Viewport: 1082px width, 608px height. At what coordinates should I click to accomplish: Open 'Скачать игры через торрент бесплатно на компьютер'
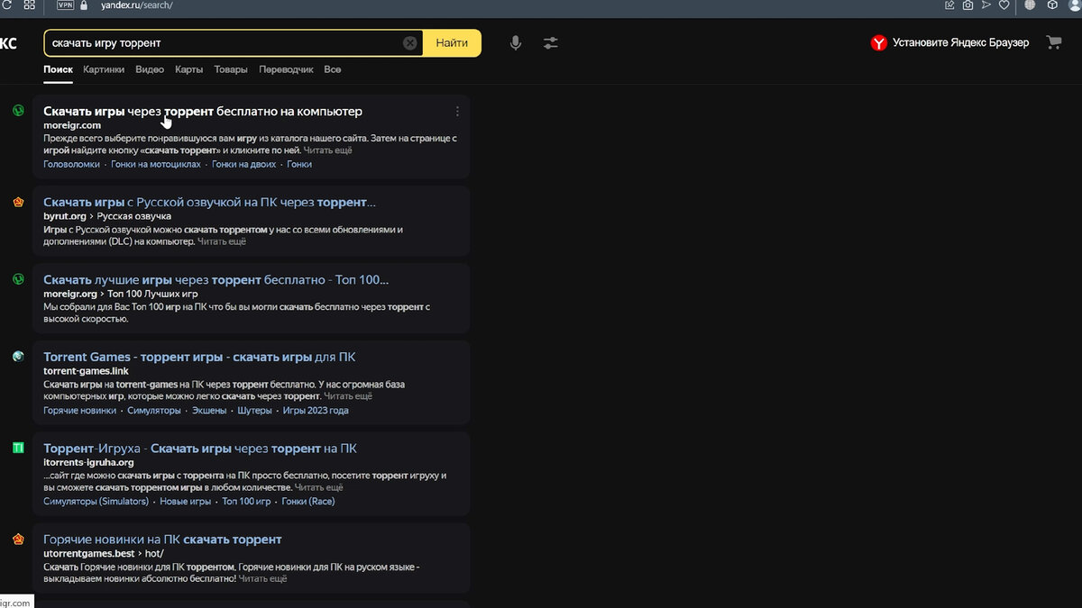(203, 111)
